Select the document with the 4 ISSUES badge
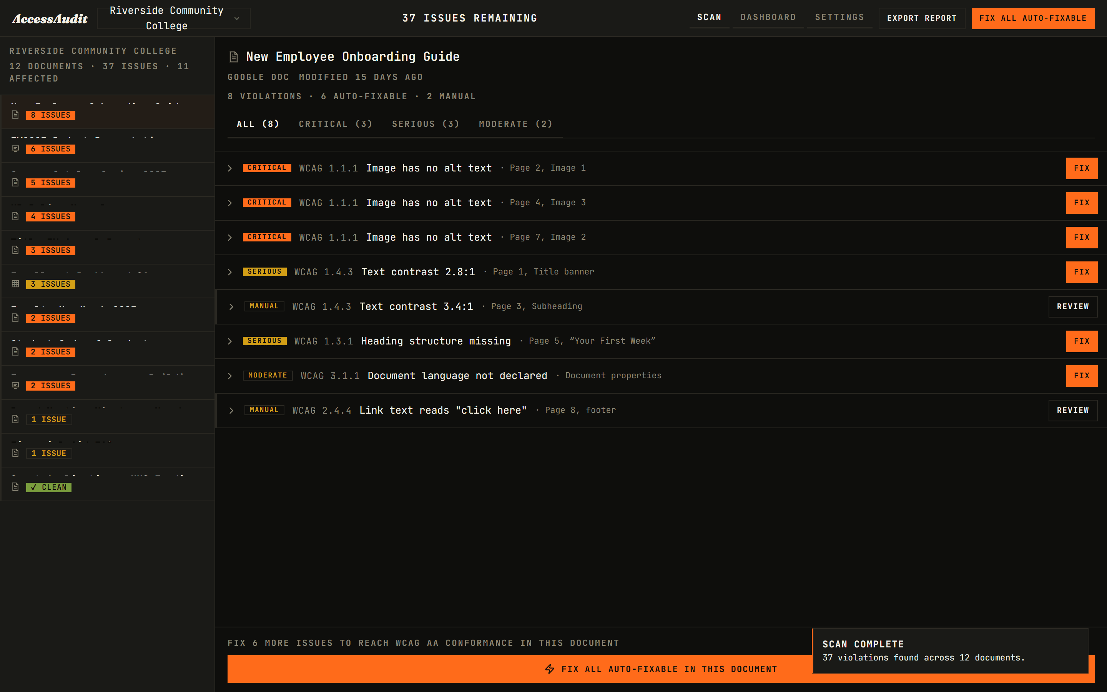Image resolution: width=1107 pixels, height=692 pixels. pos(108,213)
